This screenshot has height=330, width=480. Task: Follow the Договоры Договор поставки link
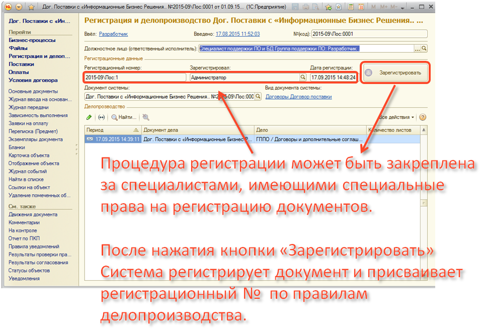coord(298,97)
